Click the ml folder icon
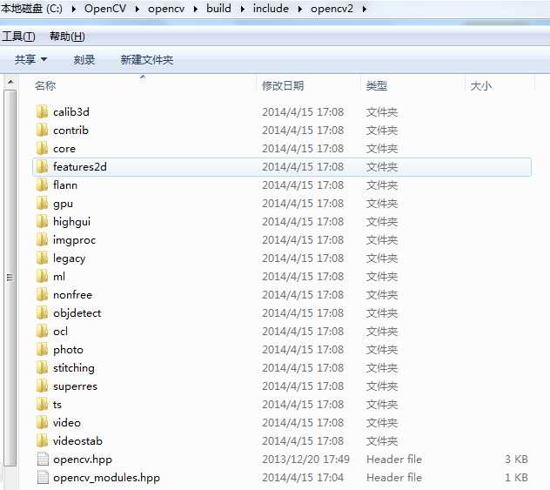 (x=42, y=277)
